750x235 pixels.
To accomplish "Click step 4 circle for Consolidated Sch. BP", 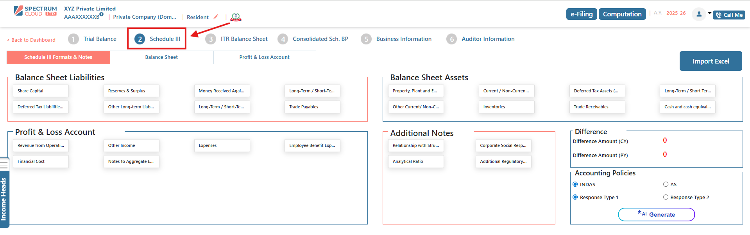I will 283,39.
